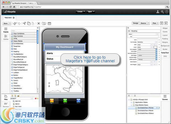
Task: Click the blue Tab 3 icon on phone
Action: pos(78,100)
